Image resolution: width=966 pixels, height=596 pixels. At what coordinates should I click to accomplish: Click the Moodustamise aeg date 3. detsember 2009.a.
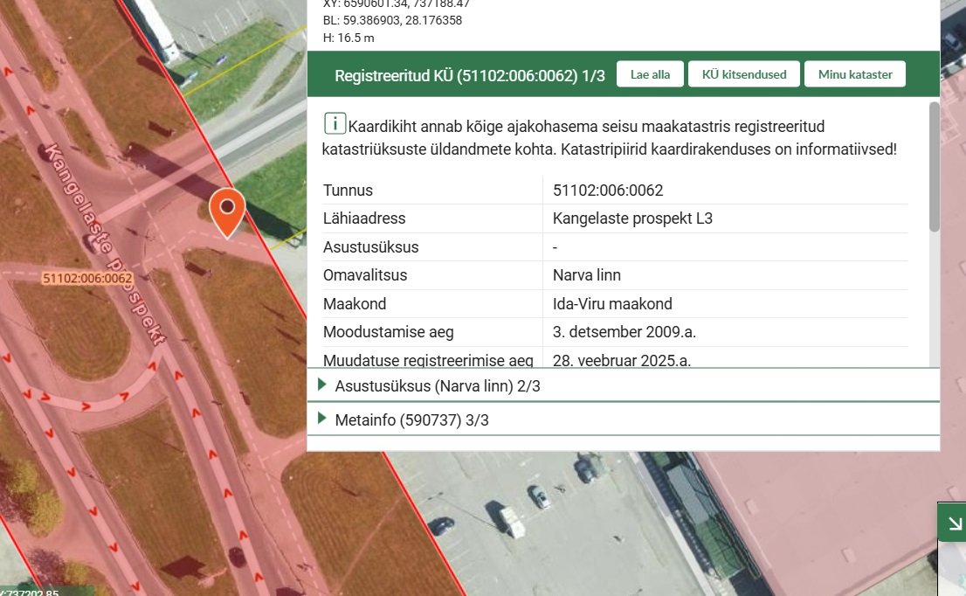click(624, 332)
